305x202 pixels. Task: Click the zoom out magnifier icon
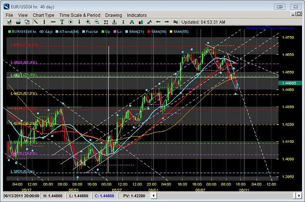pos(97,22)
